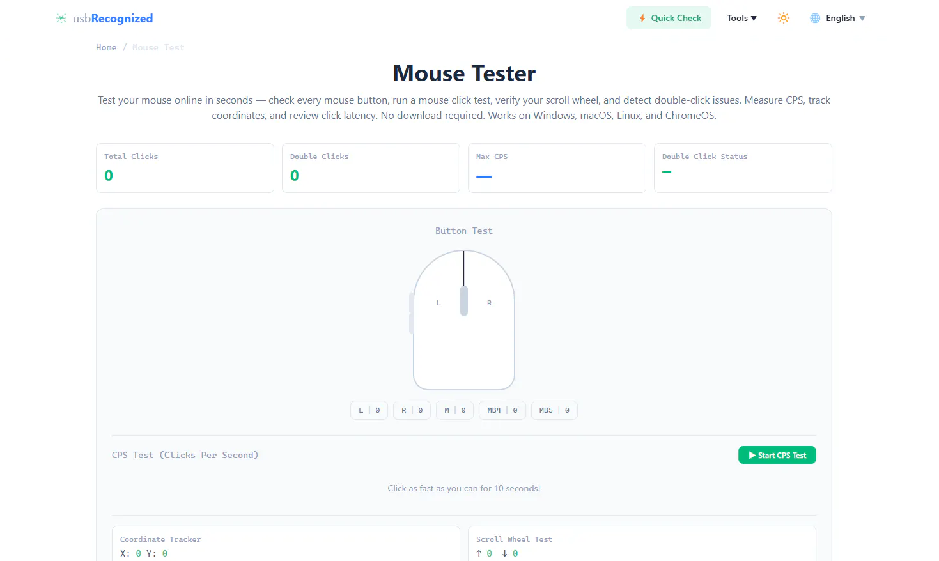Open the usbRecognized home link text

[113, 19]
